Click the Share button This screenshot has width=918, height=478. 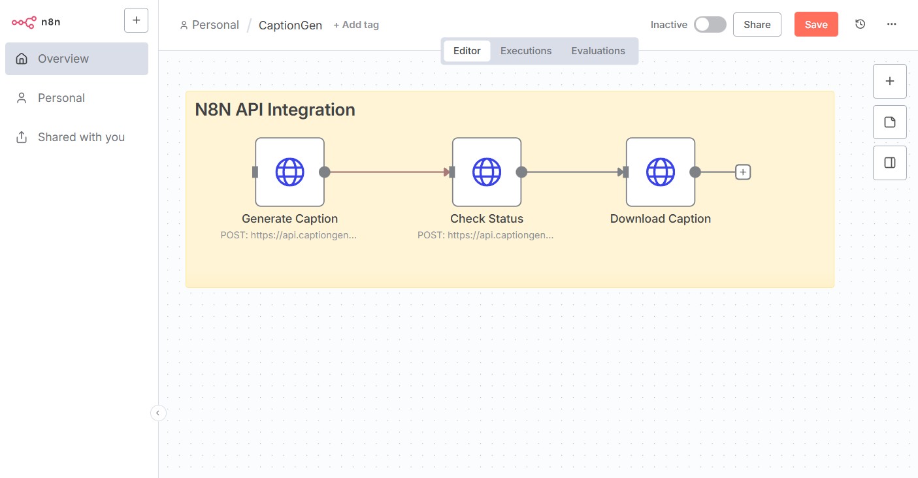coord(757,25)
